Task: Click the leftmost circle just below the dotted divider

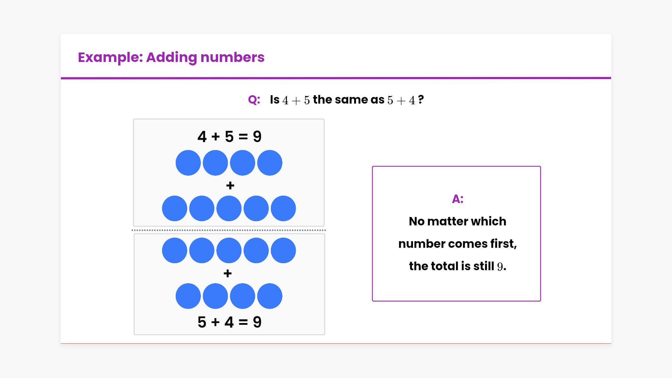Action: (x=175, y=250)
